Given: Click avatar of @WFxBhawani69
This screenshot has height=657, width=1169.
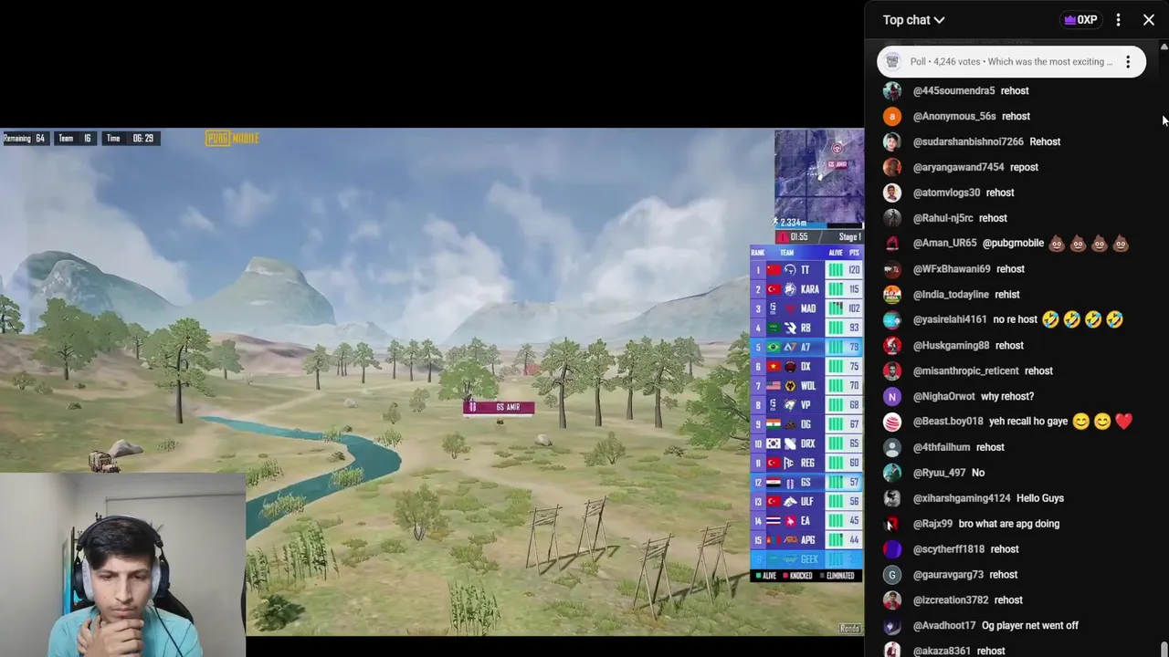Looking at the screenshot, I should (892, 269).
